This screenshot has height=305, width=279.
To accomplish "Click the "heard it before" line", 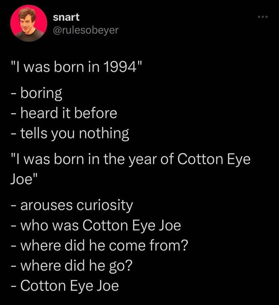I will pos(63,113).
